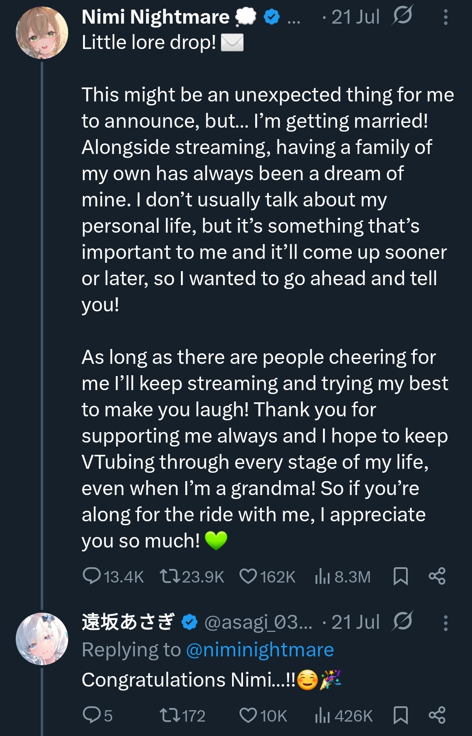
Task: Open three-dot menu on Asagi's reply
Action: [x=445, y=623]
